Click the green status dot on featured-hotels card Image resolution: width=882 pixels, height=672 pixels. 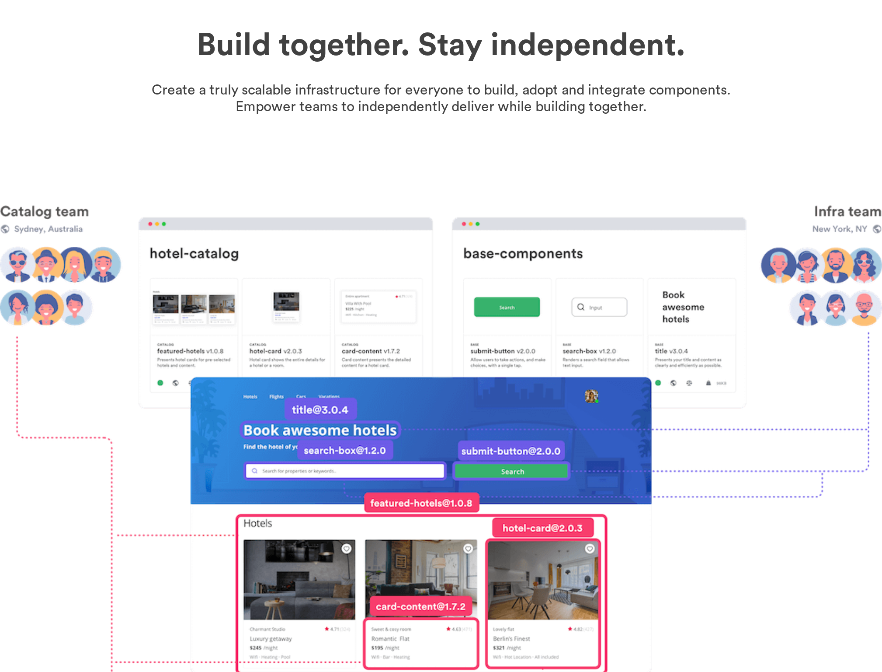pos(160,383)
